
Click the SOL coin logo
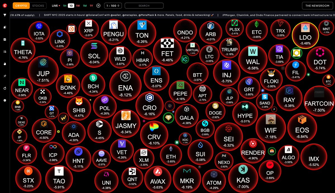94,46
